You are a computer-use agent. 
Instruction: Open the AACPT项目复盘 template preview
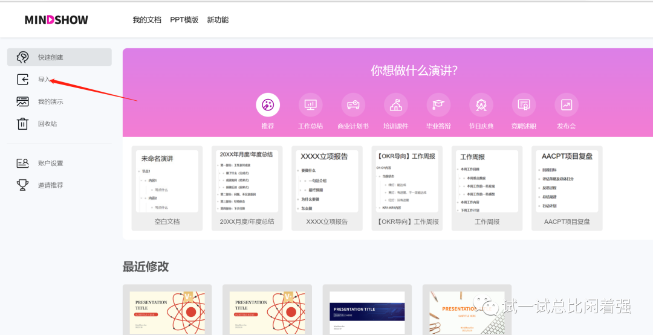coord(567,181)
